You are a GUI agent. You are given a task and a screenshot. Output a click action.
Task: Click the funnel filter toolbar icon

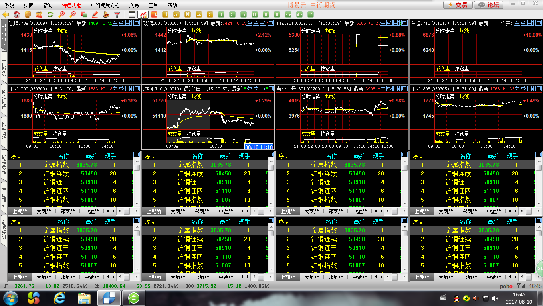117,14
